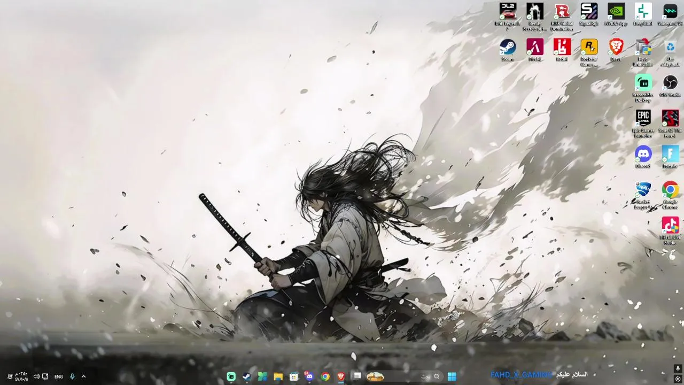This screenshot has width=684, height=385.
Task: Launch the DeepCool desktop shortcut
Action: (x=643, y=14)
